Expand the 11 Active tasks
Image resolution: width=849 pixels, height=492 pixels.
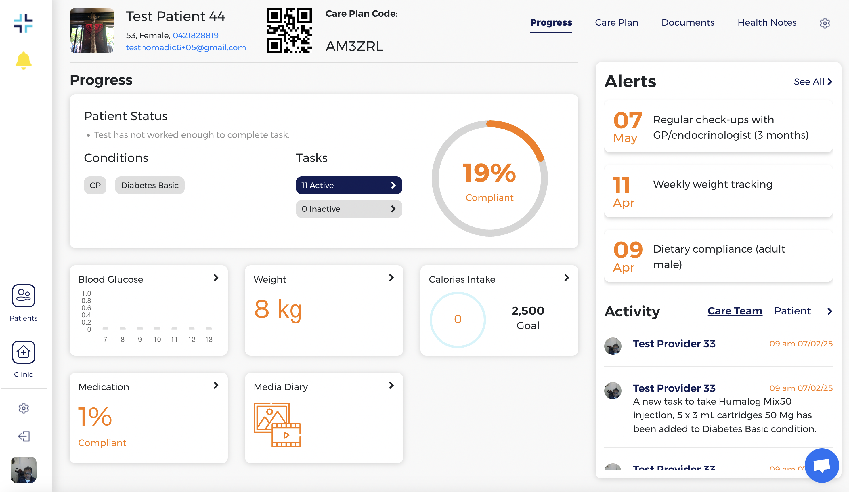point(349,185)
